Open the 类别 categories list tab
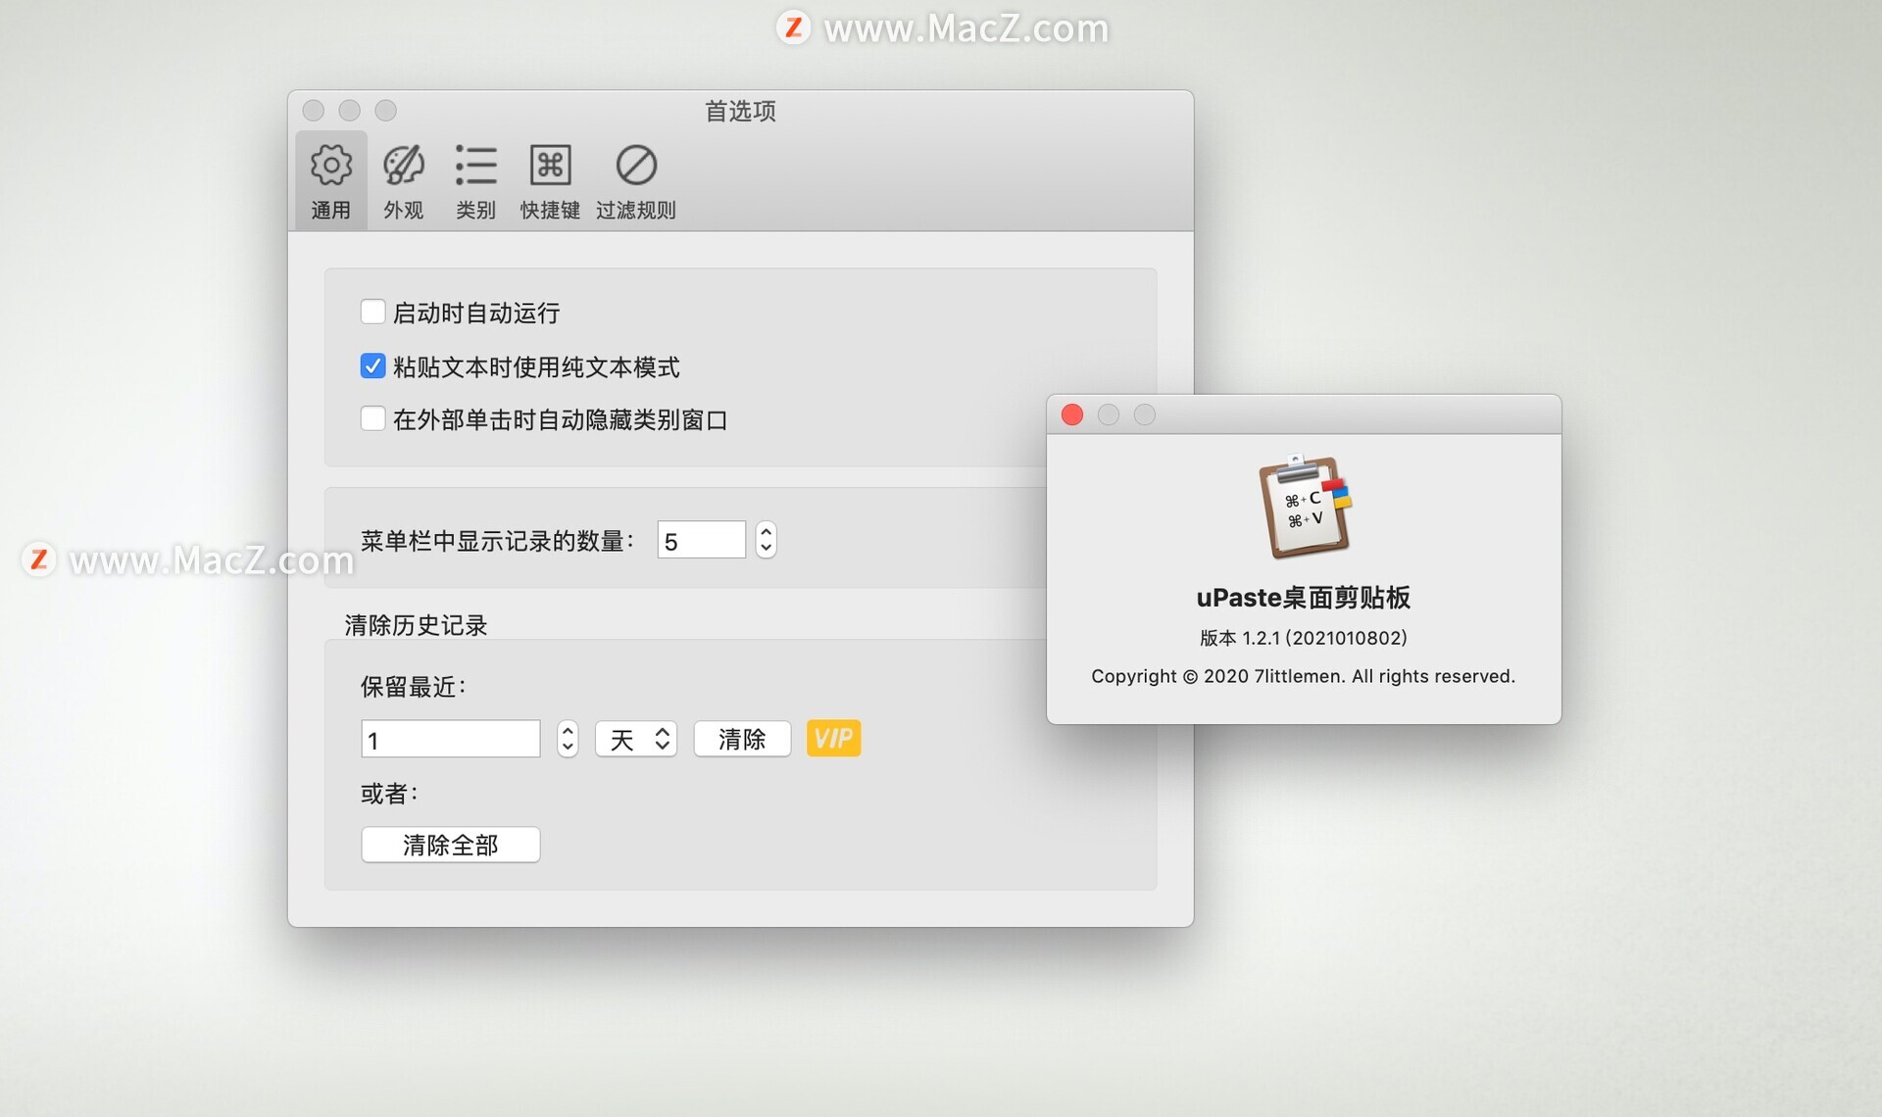The width and height of the screenshot is (1882, 1117). coord(475,181)
